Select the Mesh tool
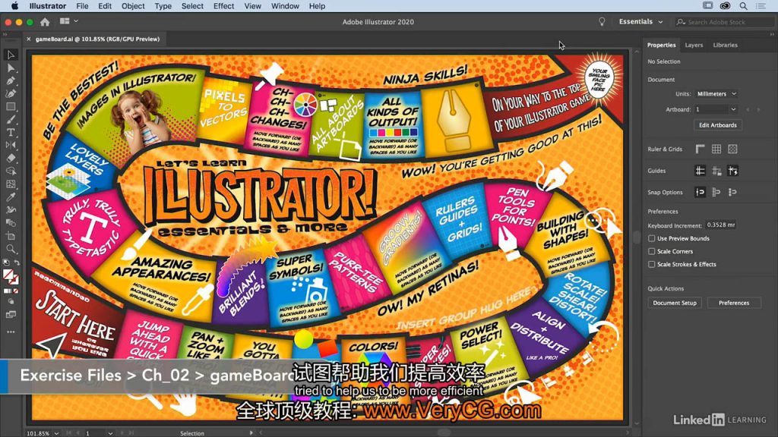 pos(11,184)
